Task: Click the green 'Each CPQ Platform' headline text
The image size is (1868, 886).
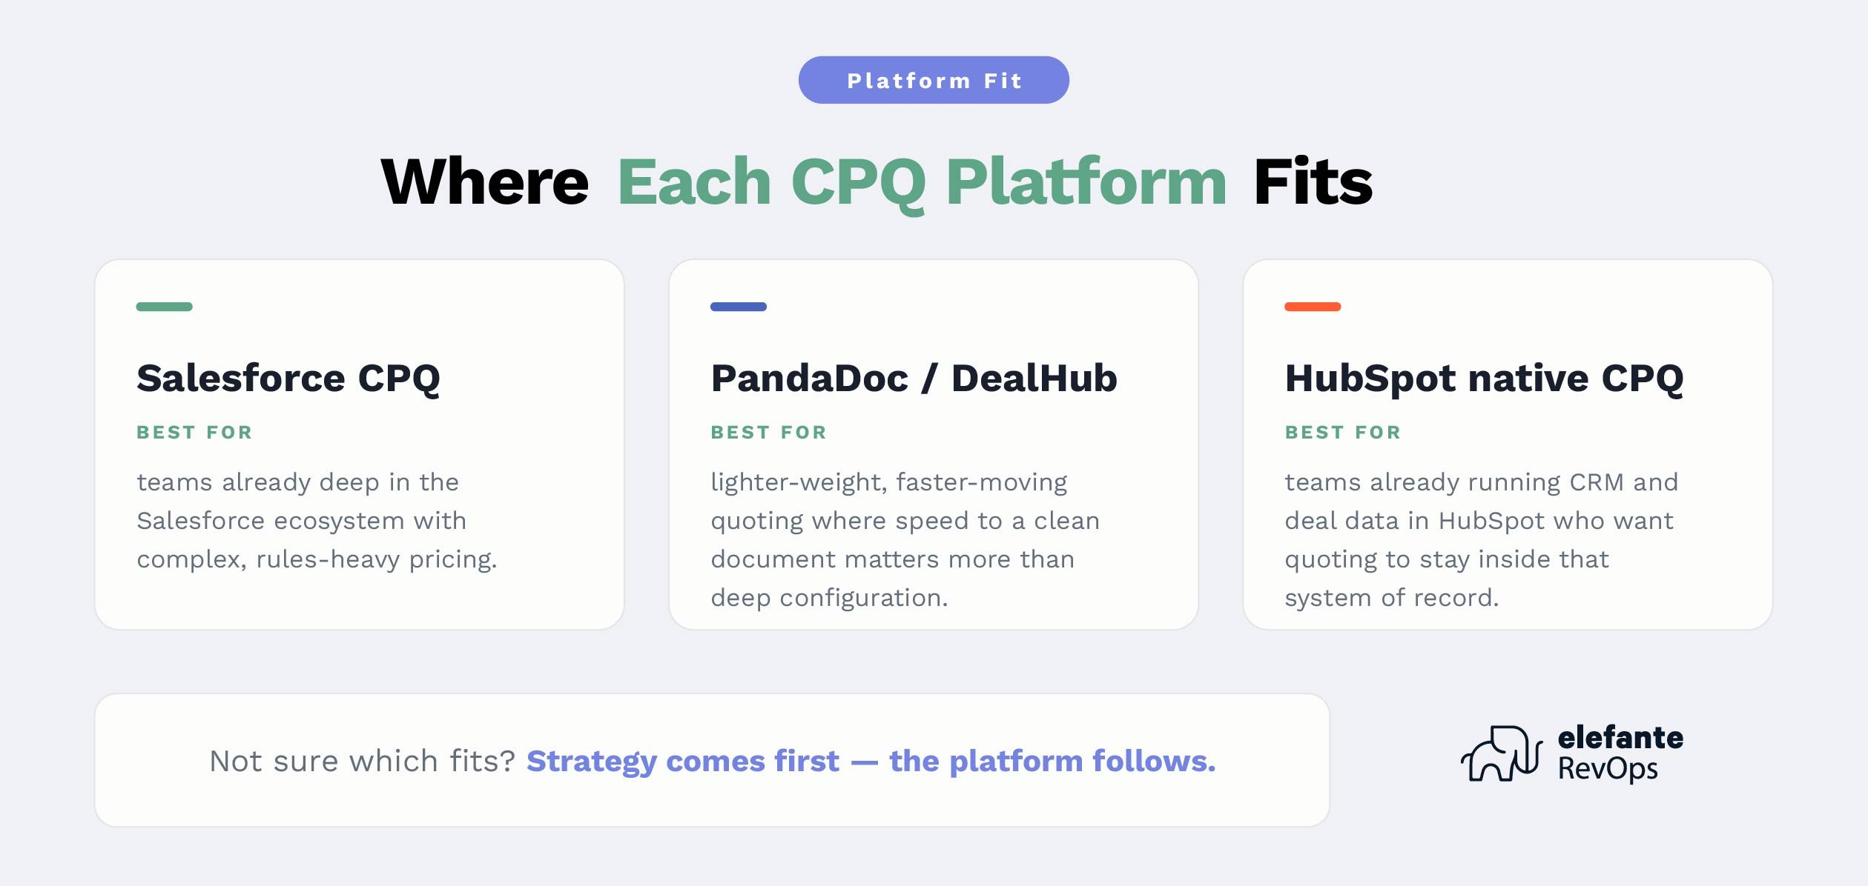Action: 922,182
